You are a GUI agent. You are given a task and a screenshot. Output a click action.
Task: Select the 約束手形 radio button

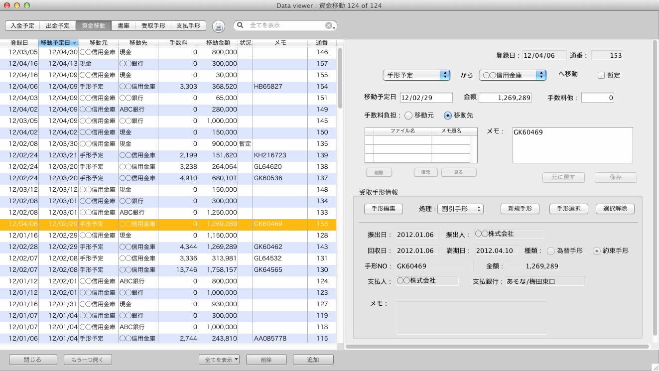(597, 251)
